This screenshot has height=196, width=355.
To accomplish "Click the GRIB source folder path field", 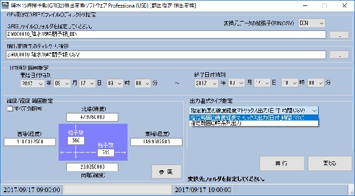I will coord(166,34).
